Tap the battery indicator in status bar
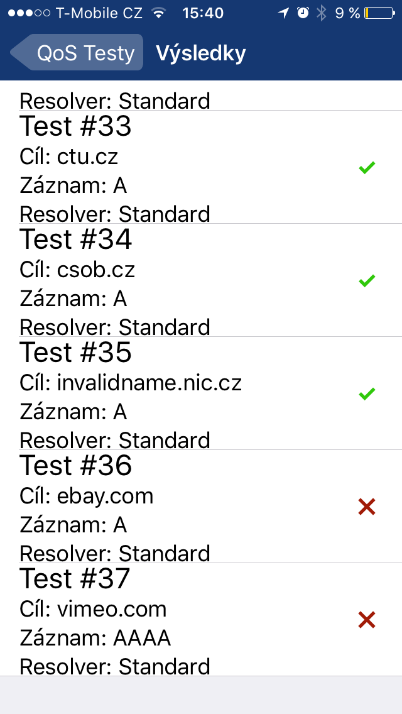Screen dimensions: 402x714 click(x=379, y=13)
